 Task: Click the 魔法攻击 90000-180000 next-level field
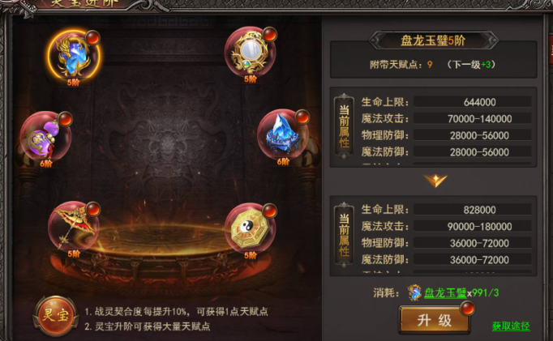coord(473,226)
